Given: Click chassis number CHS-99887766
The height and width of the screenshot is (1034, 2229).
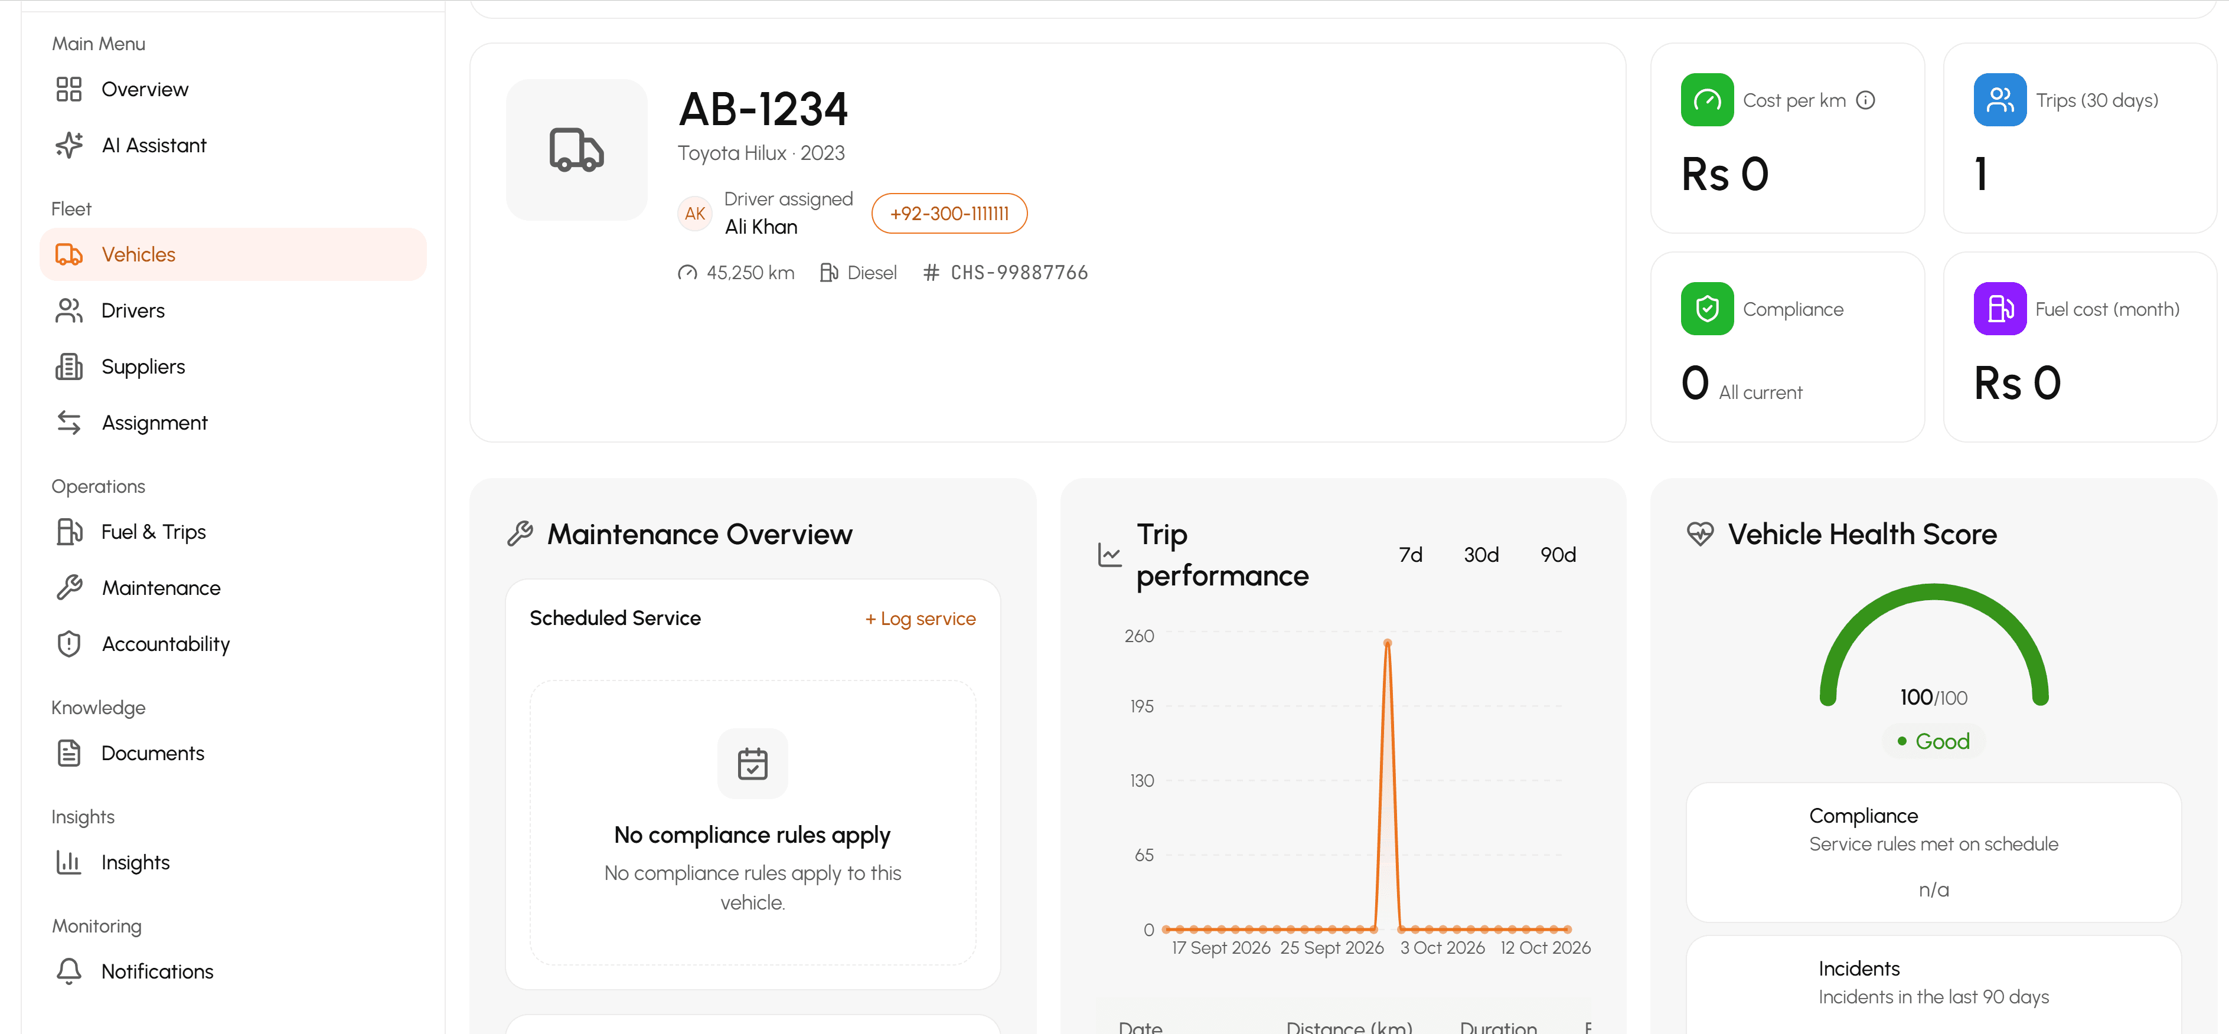Looking at the screenshot, I should click(1019, 273).
